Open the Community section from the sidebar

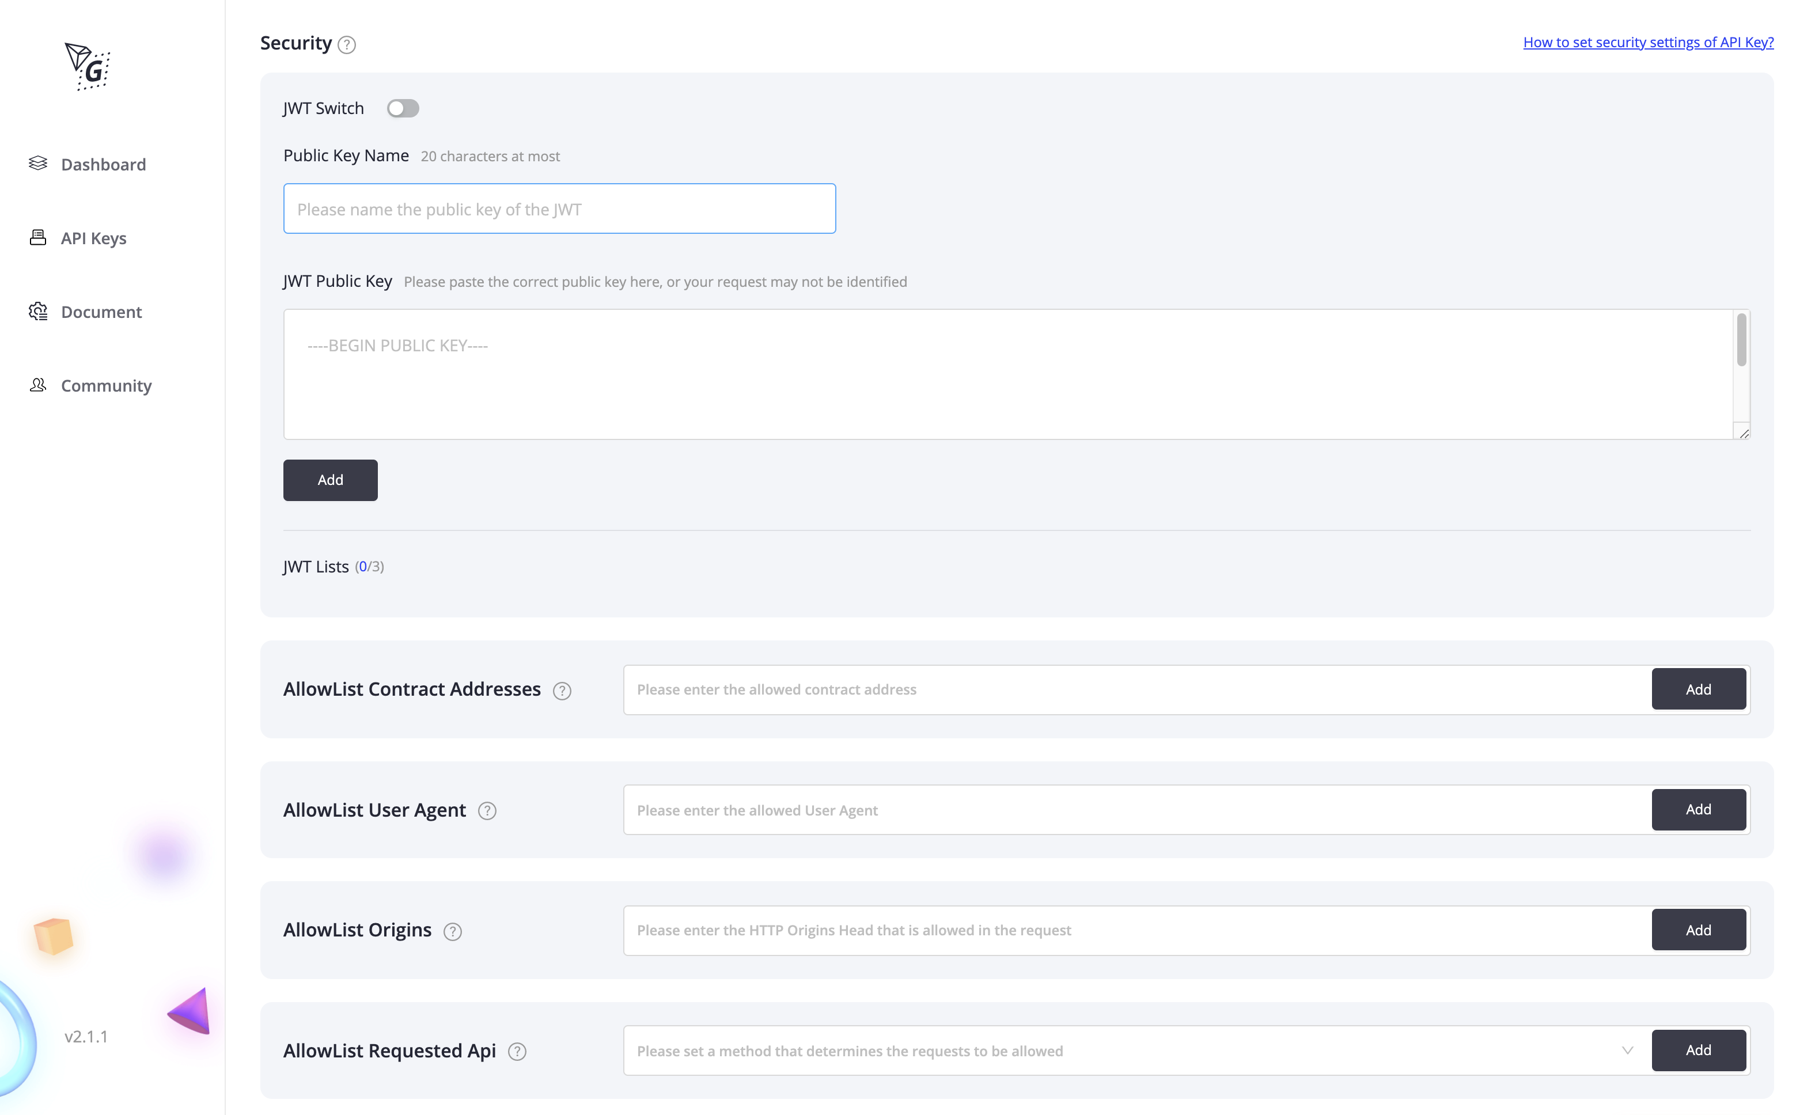pyautogui.click(x=105, y=385)
